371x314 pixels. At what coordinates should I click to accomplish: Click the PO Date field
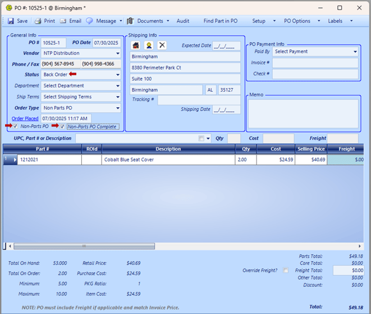107,43
